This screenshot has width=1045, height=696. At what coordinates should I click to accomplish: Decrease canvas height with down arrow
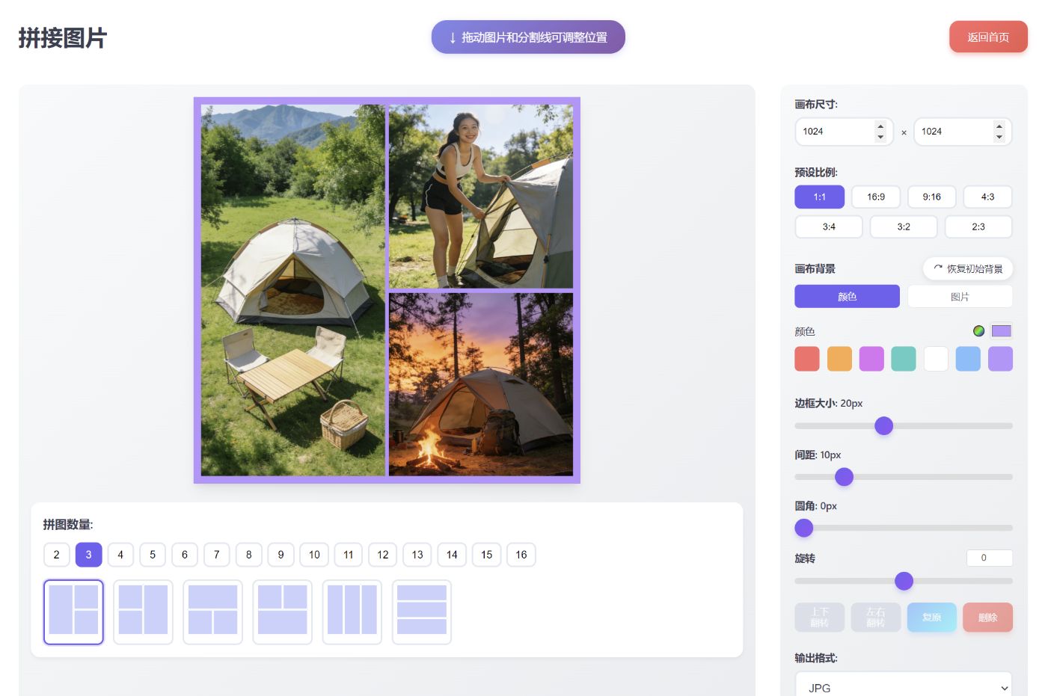(x=999, y=137)
